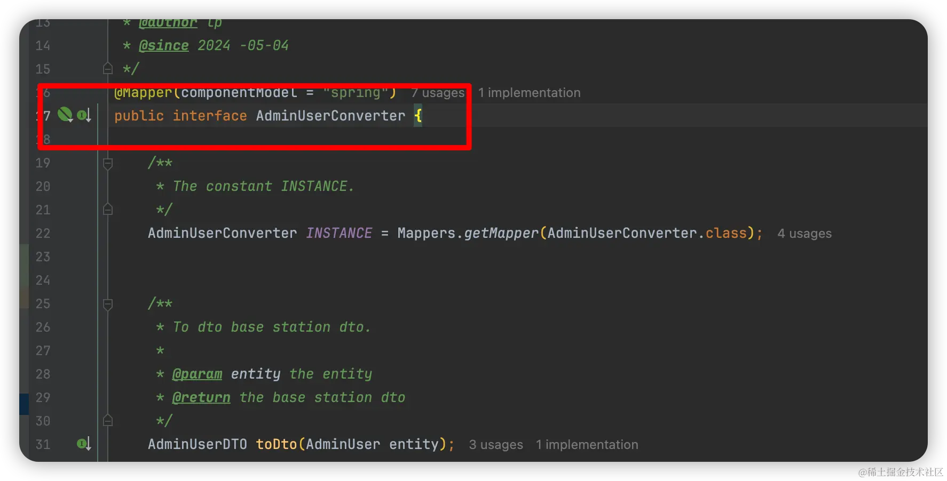Click the opening brace on line 17
The height and width of the screenshot is (481, 947).
[418, 116]
